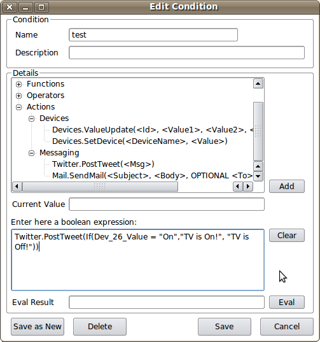Screen dimensions: 320x342
Task: Select the Operators tree label
Action: tap(46, 96)
